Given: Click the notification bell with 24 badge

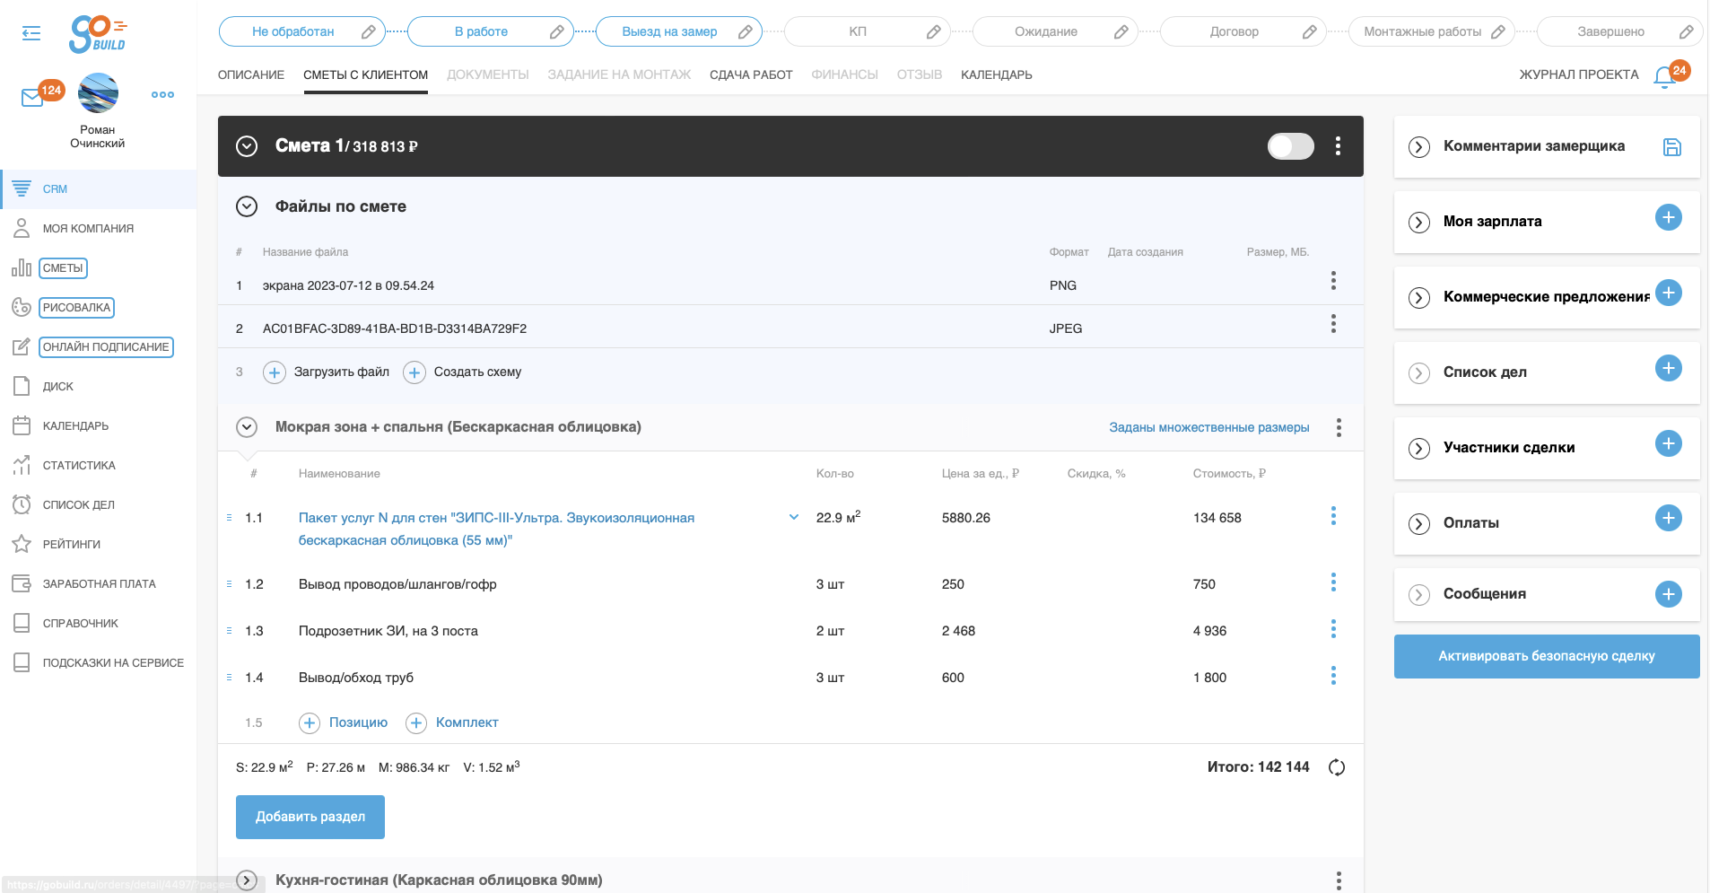Looking at the screenshot, I should point(1664,77).
